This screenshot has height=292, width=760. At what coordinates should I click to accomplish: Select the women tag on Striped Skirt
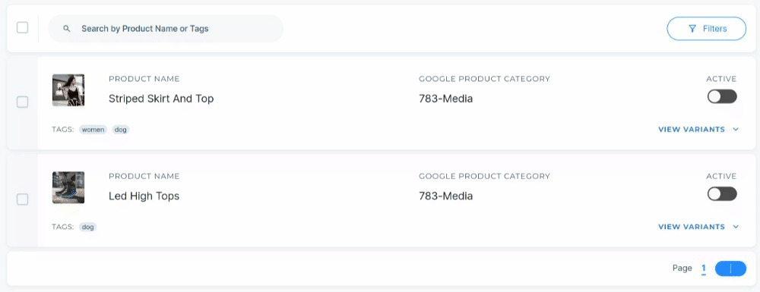pyautogui.click(x=93, y=130)
